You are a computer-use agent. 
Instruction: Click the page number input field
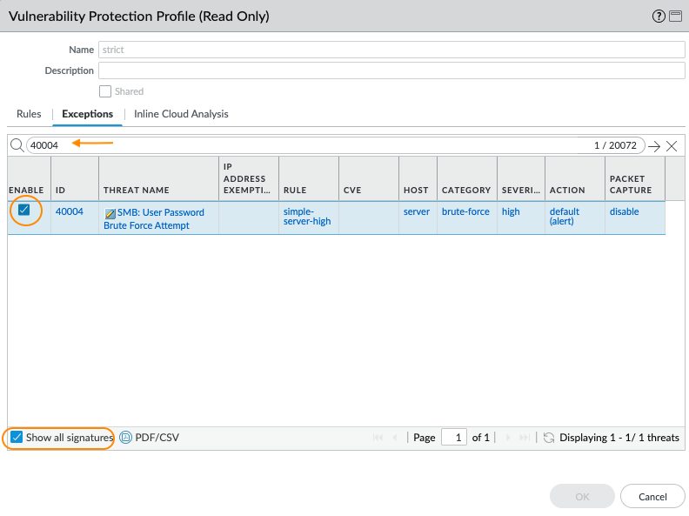pyautogui.click(x=454, y=438)
